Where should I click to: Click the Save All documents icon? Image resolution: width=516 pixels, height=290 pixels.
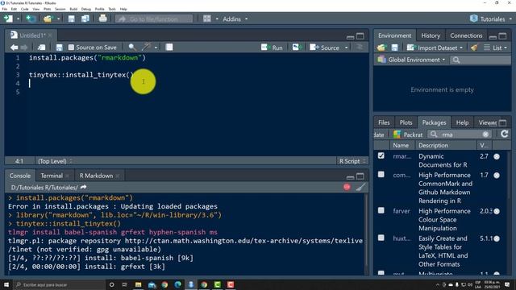pos(85,19)
